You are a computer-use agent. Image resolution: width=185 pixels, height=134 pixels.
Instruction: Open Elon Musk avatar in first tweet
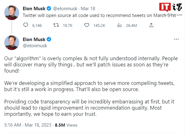[12, 13]
